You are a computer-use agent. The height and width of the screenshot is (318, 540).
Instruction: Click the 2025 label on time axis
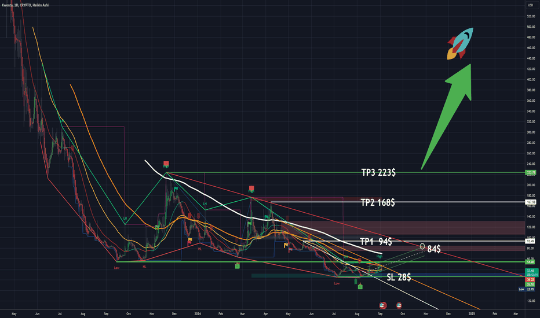coord(472,313)
